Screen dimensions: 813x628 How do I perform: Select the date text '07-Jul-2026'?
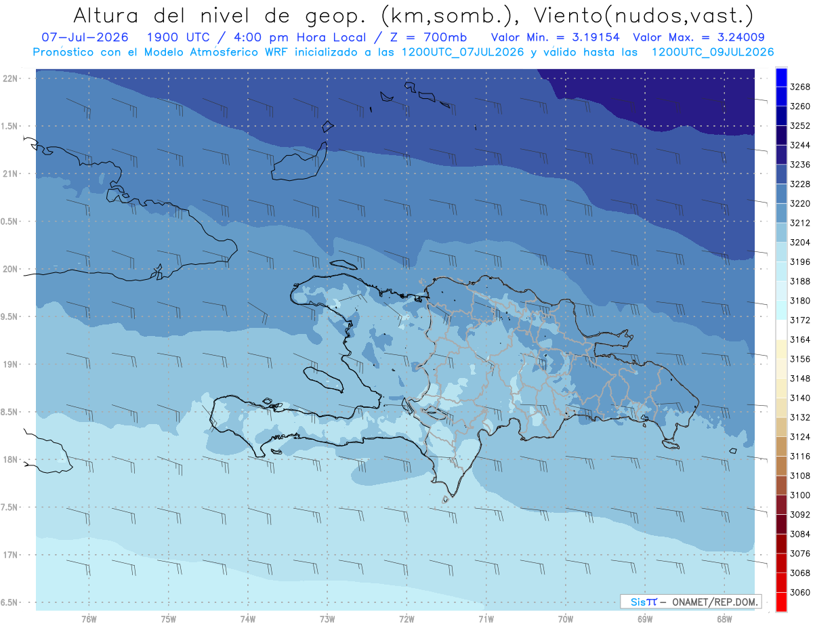tap(84, 37)
